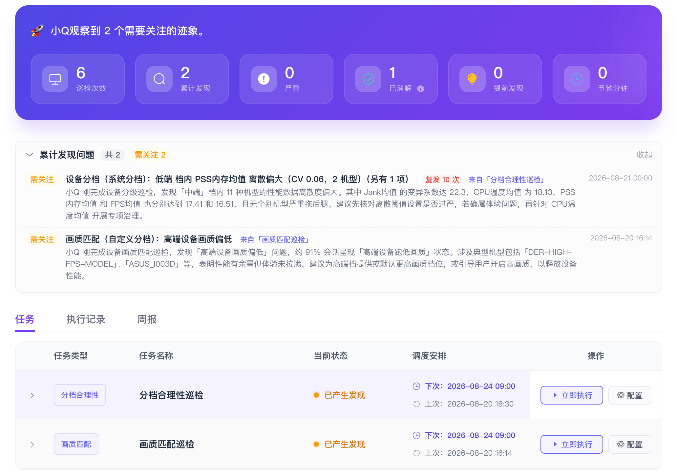Click the 当前状态 column header

(330, 356)
